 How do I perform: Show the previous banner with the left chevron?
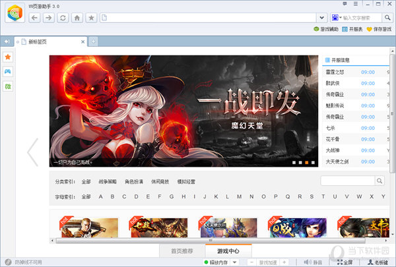tap(33, 152)
